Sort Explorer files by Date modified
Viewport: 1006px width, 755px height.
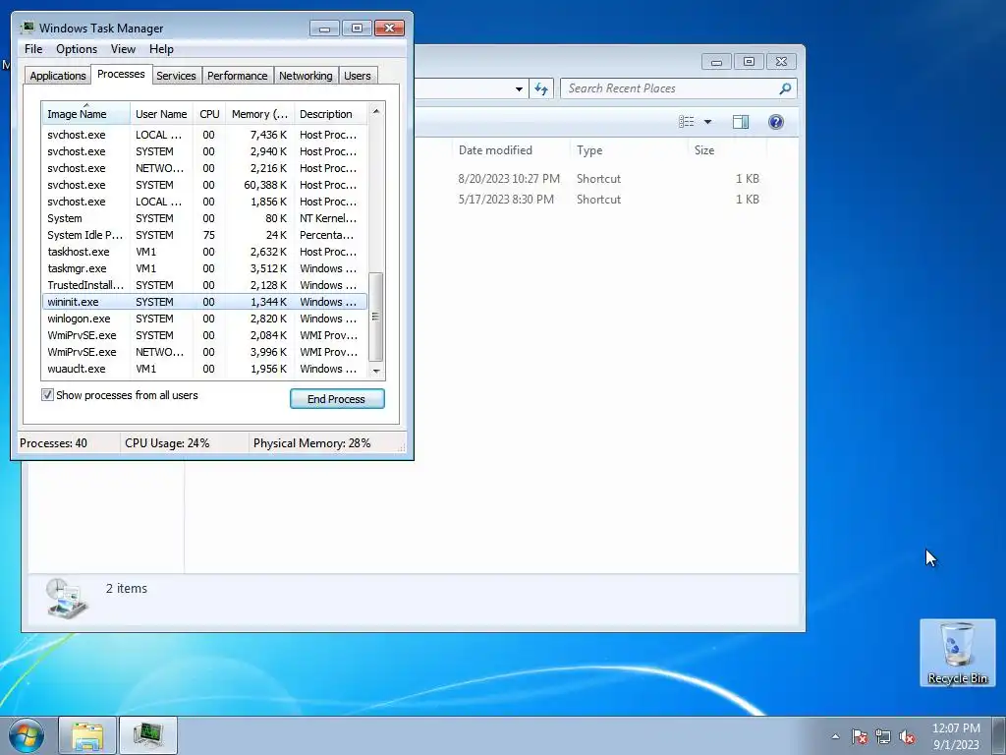click(511, 150)
